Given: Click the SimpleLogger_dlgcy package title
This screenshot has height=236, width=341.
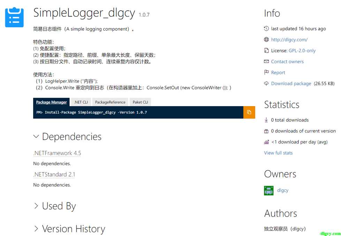Looking at the screenshot, I should (x=84, y=13).
